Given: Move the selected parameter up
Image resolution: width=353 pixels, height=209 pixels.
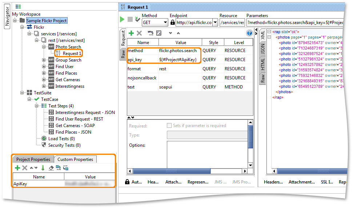Looking at the screenshot, I should (178, 33).
